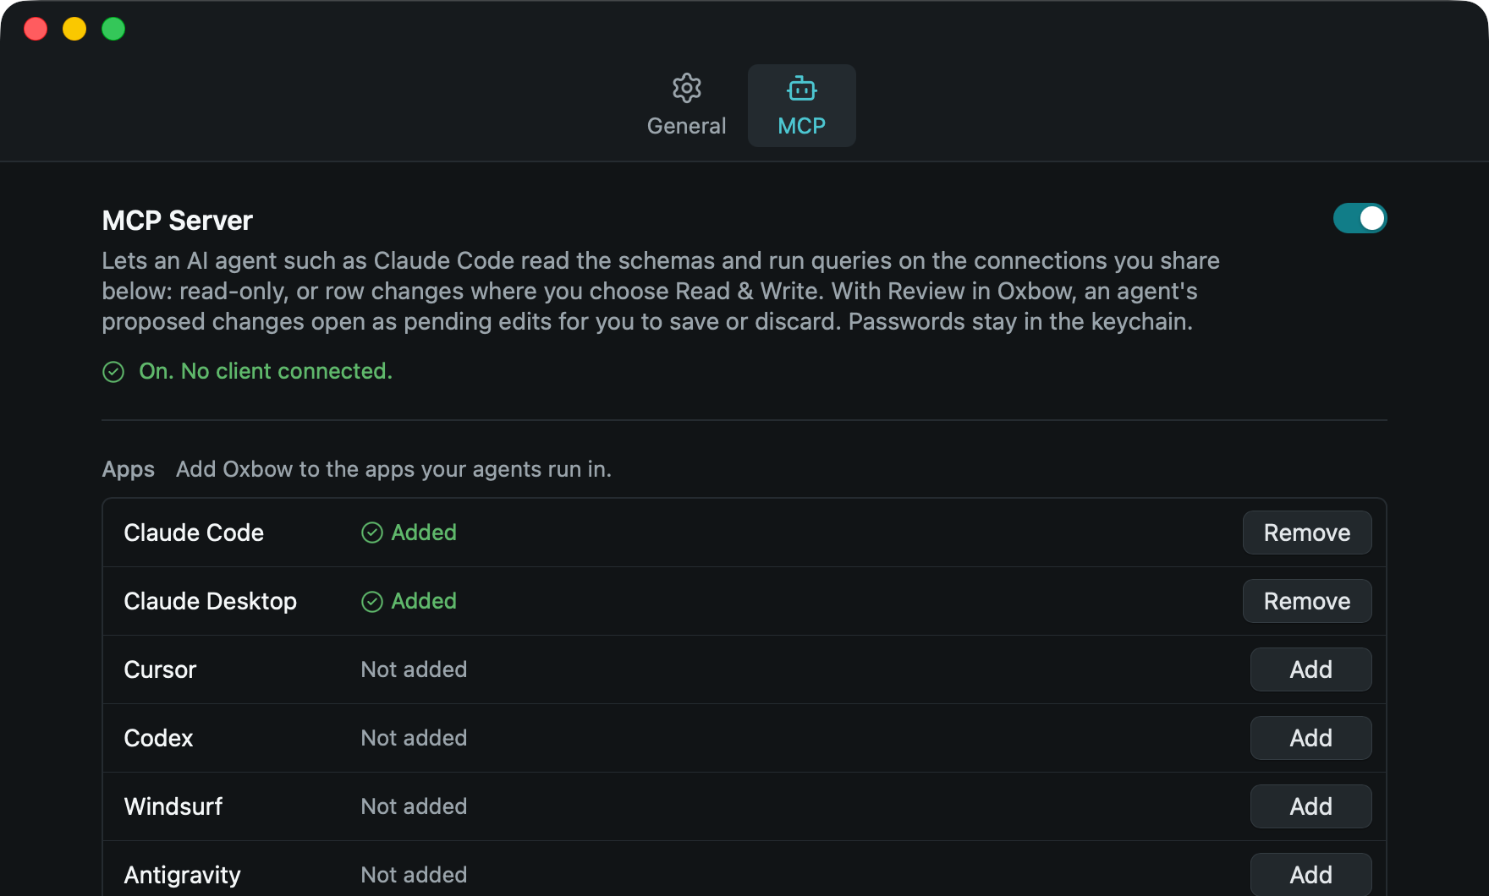The height and width of the screenshot is (896, 1489).
Task: Click the Windsurf app row label
Action: 173,806
